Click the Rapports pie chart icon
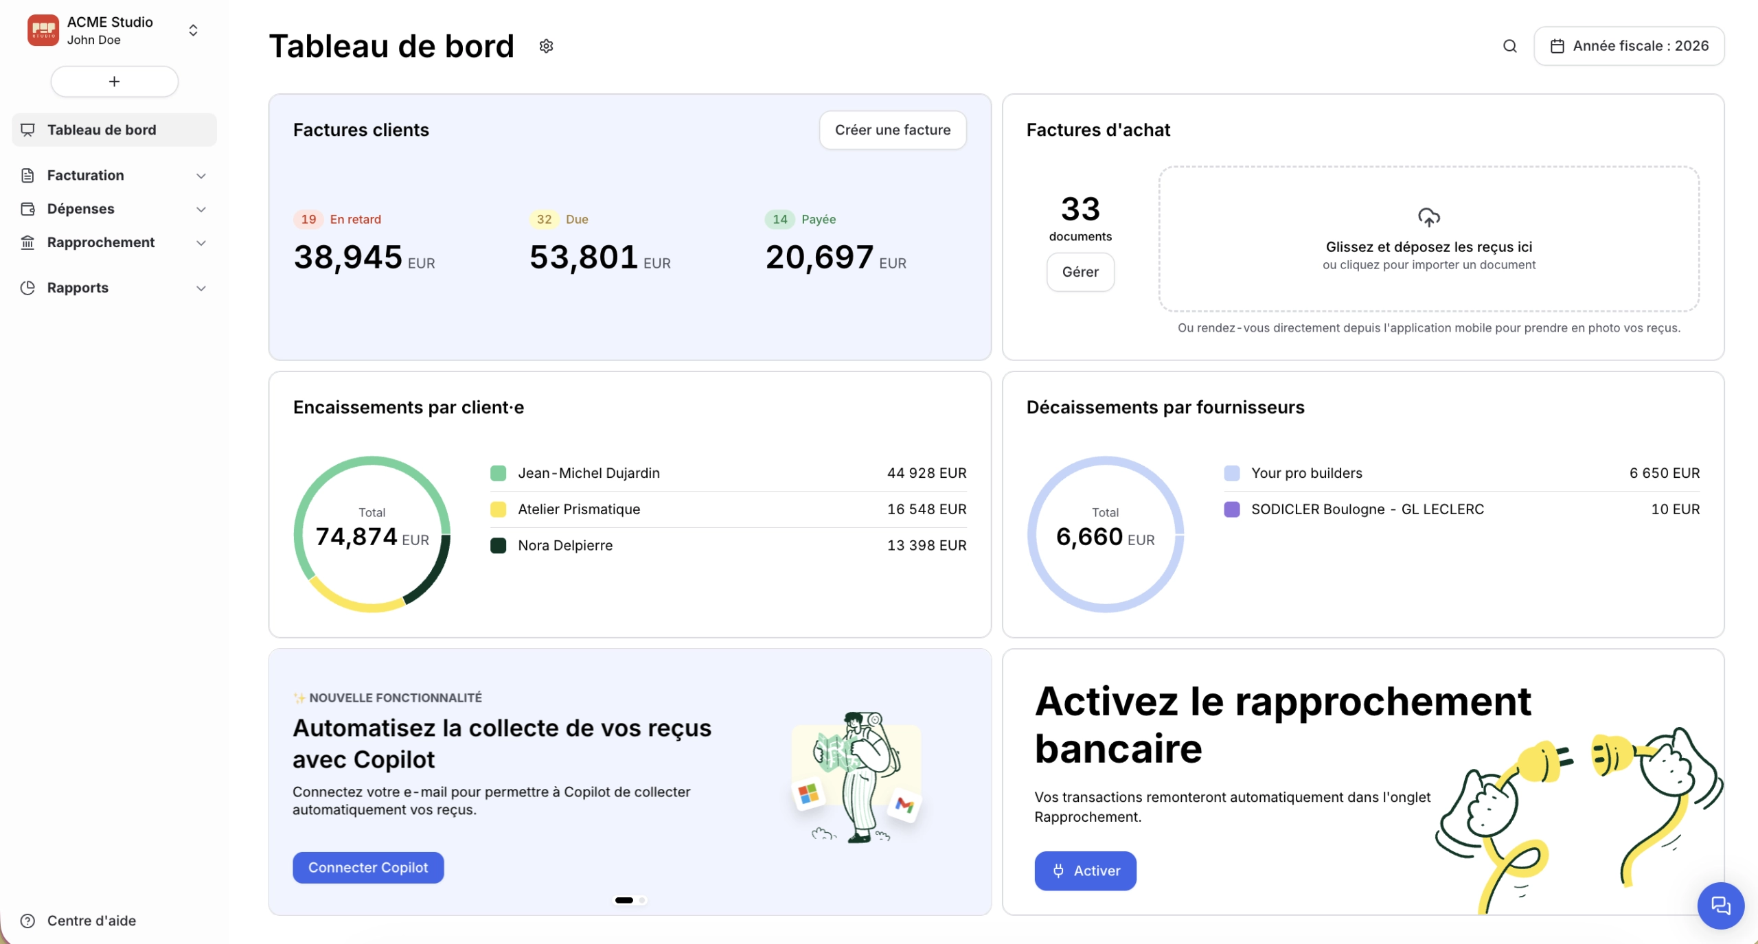Viewport: 1758px width, 944px height. tap(27, 288)
